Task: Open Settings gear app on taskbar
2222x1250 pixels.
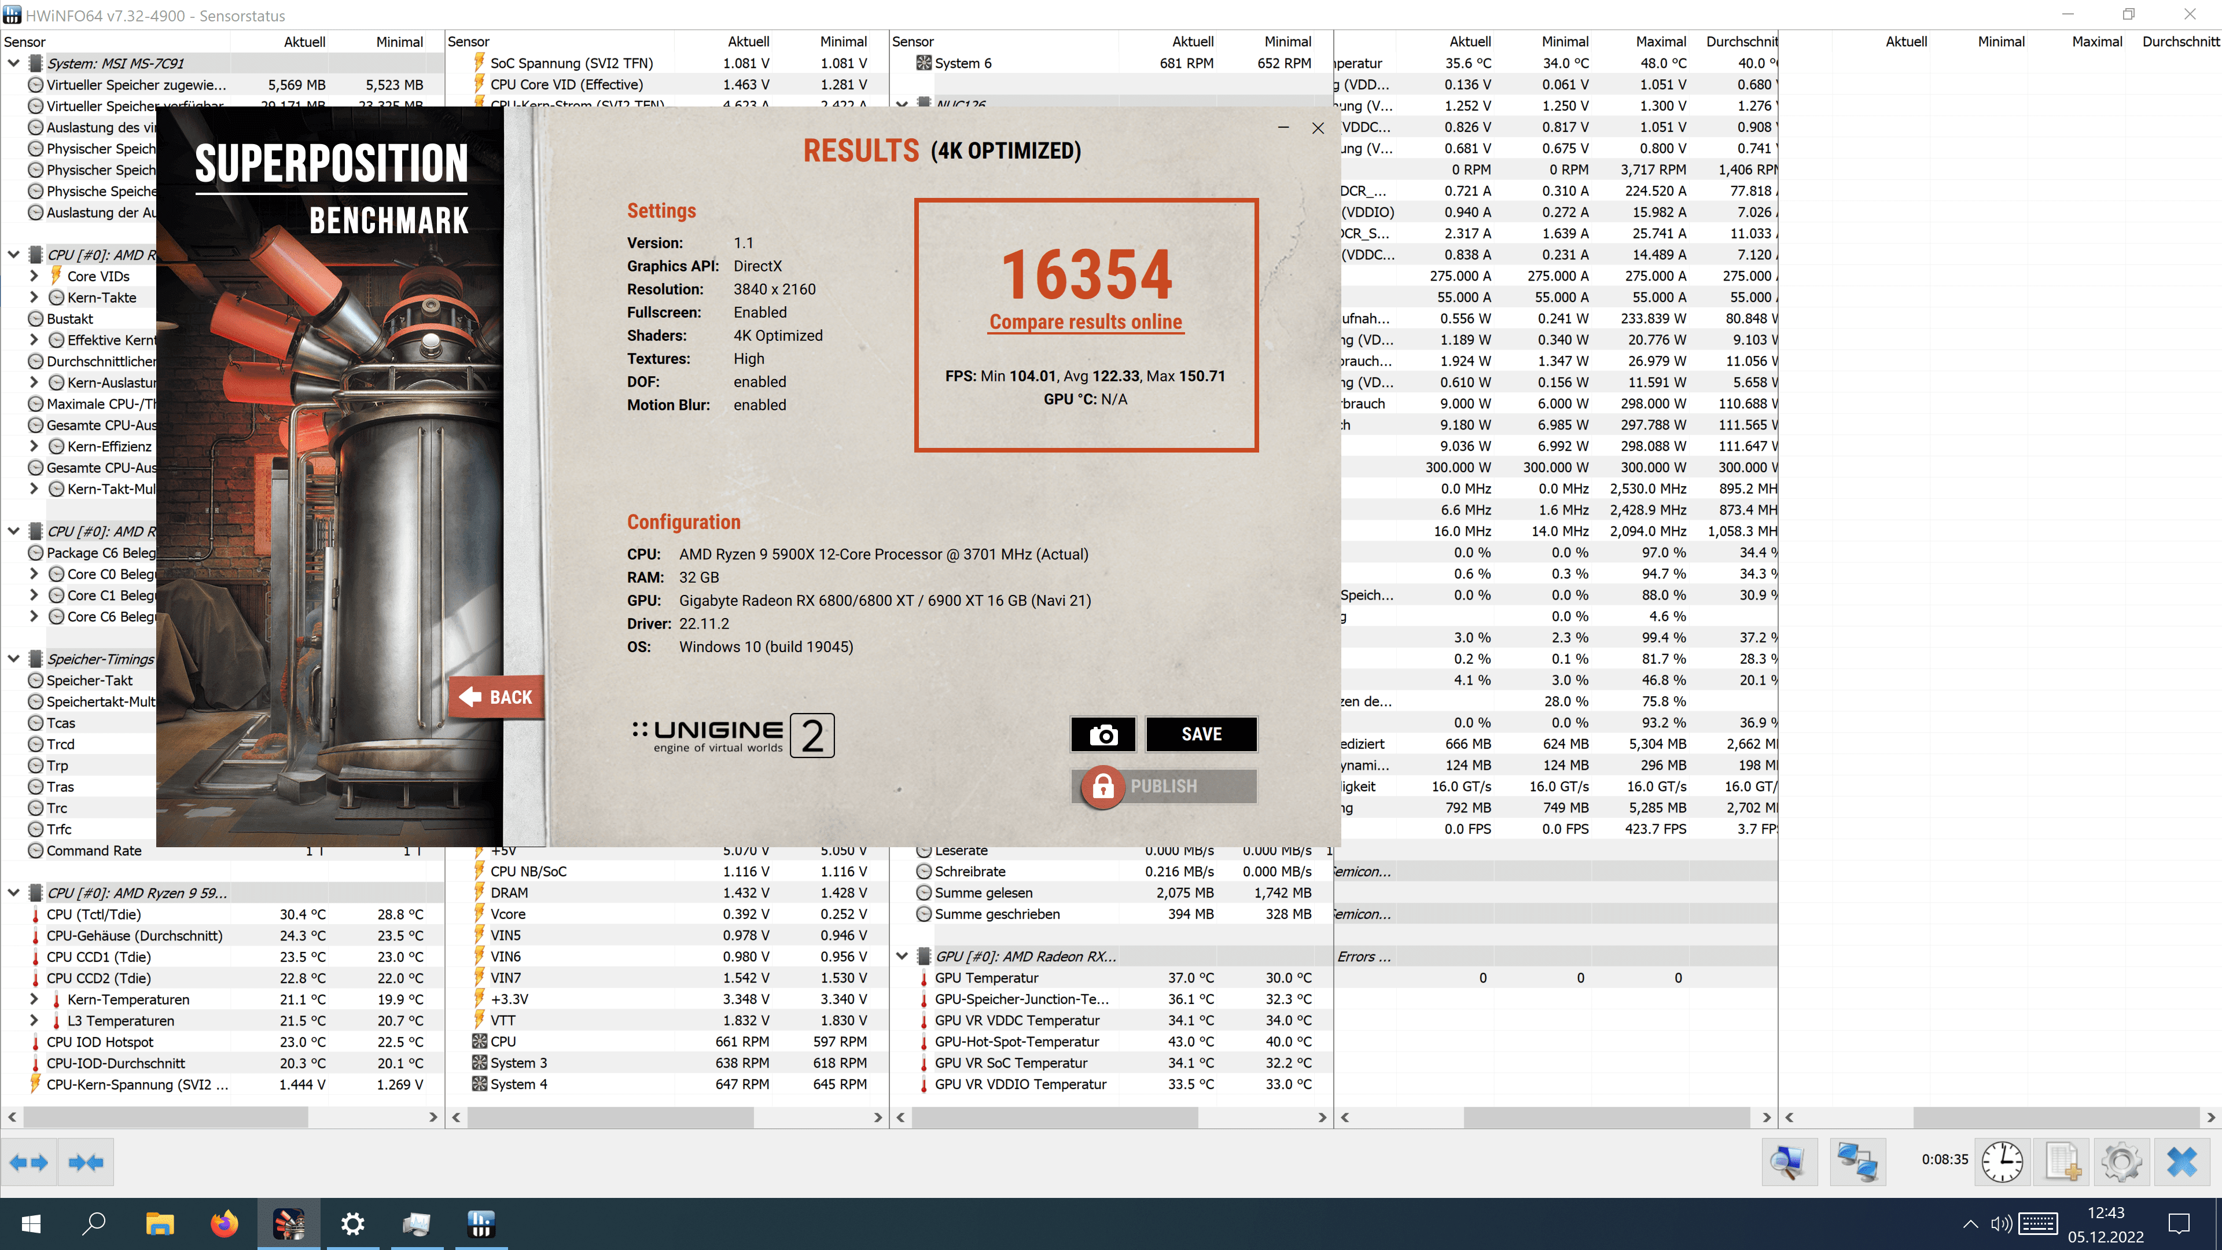Action: (353, 1223)
